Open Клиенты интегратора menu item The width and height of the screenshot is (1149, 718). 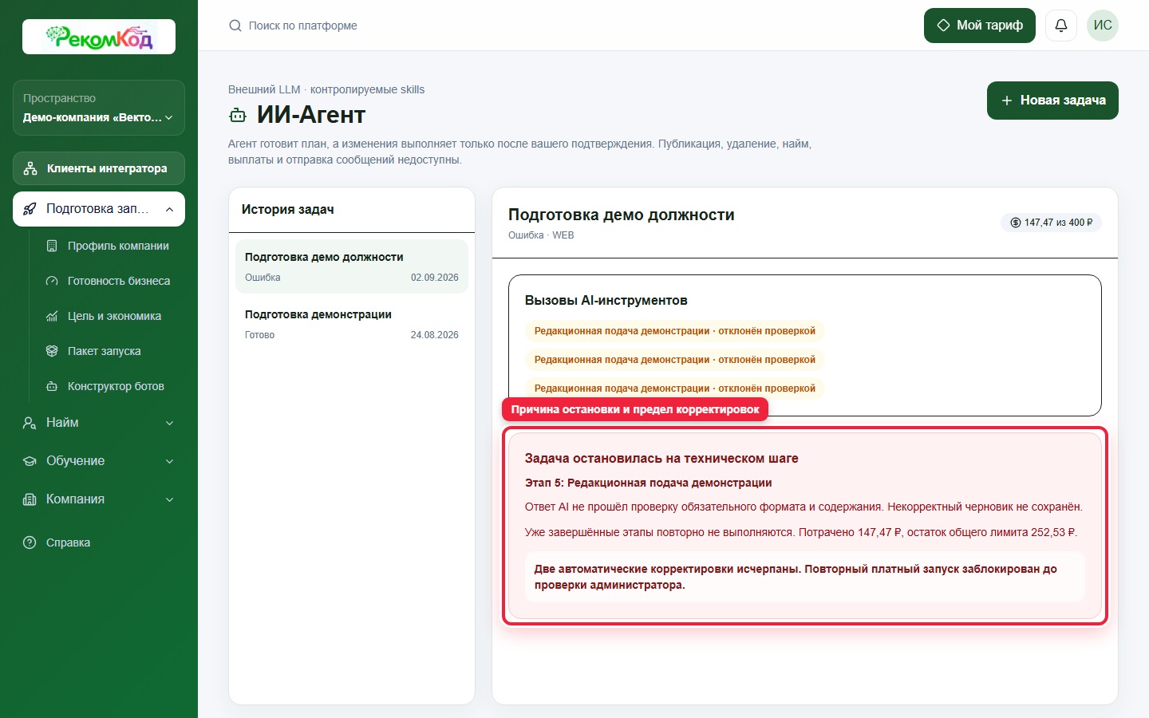(x=99, y=168)
